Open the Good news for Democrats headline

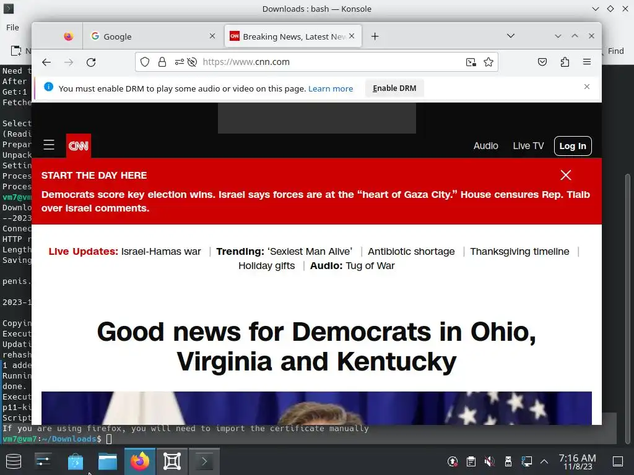316,346
